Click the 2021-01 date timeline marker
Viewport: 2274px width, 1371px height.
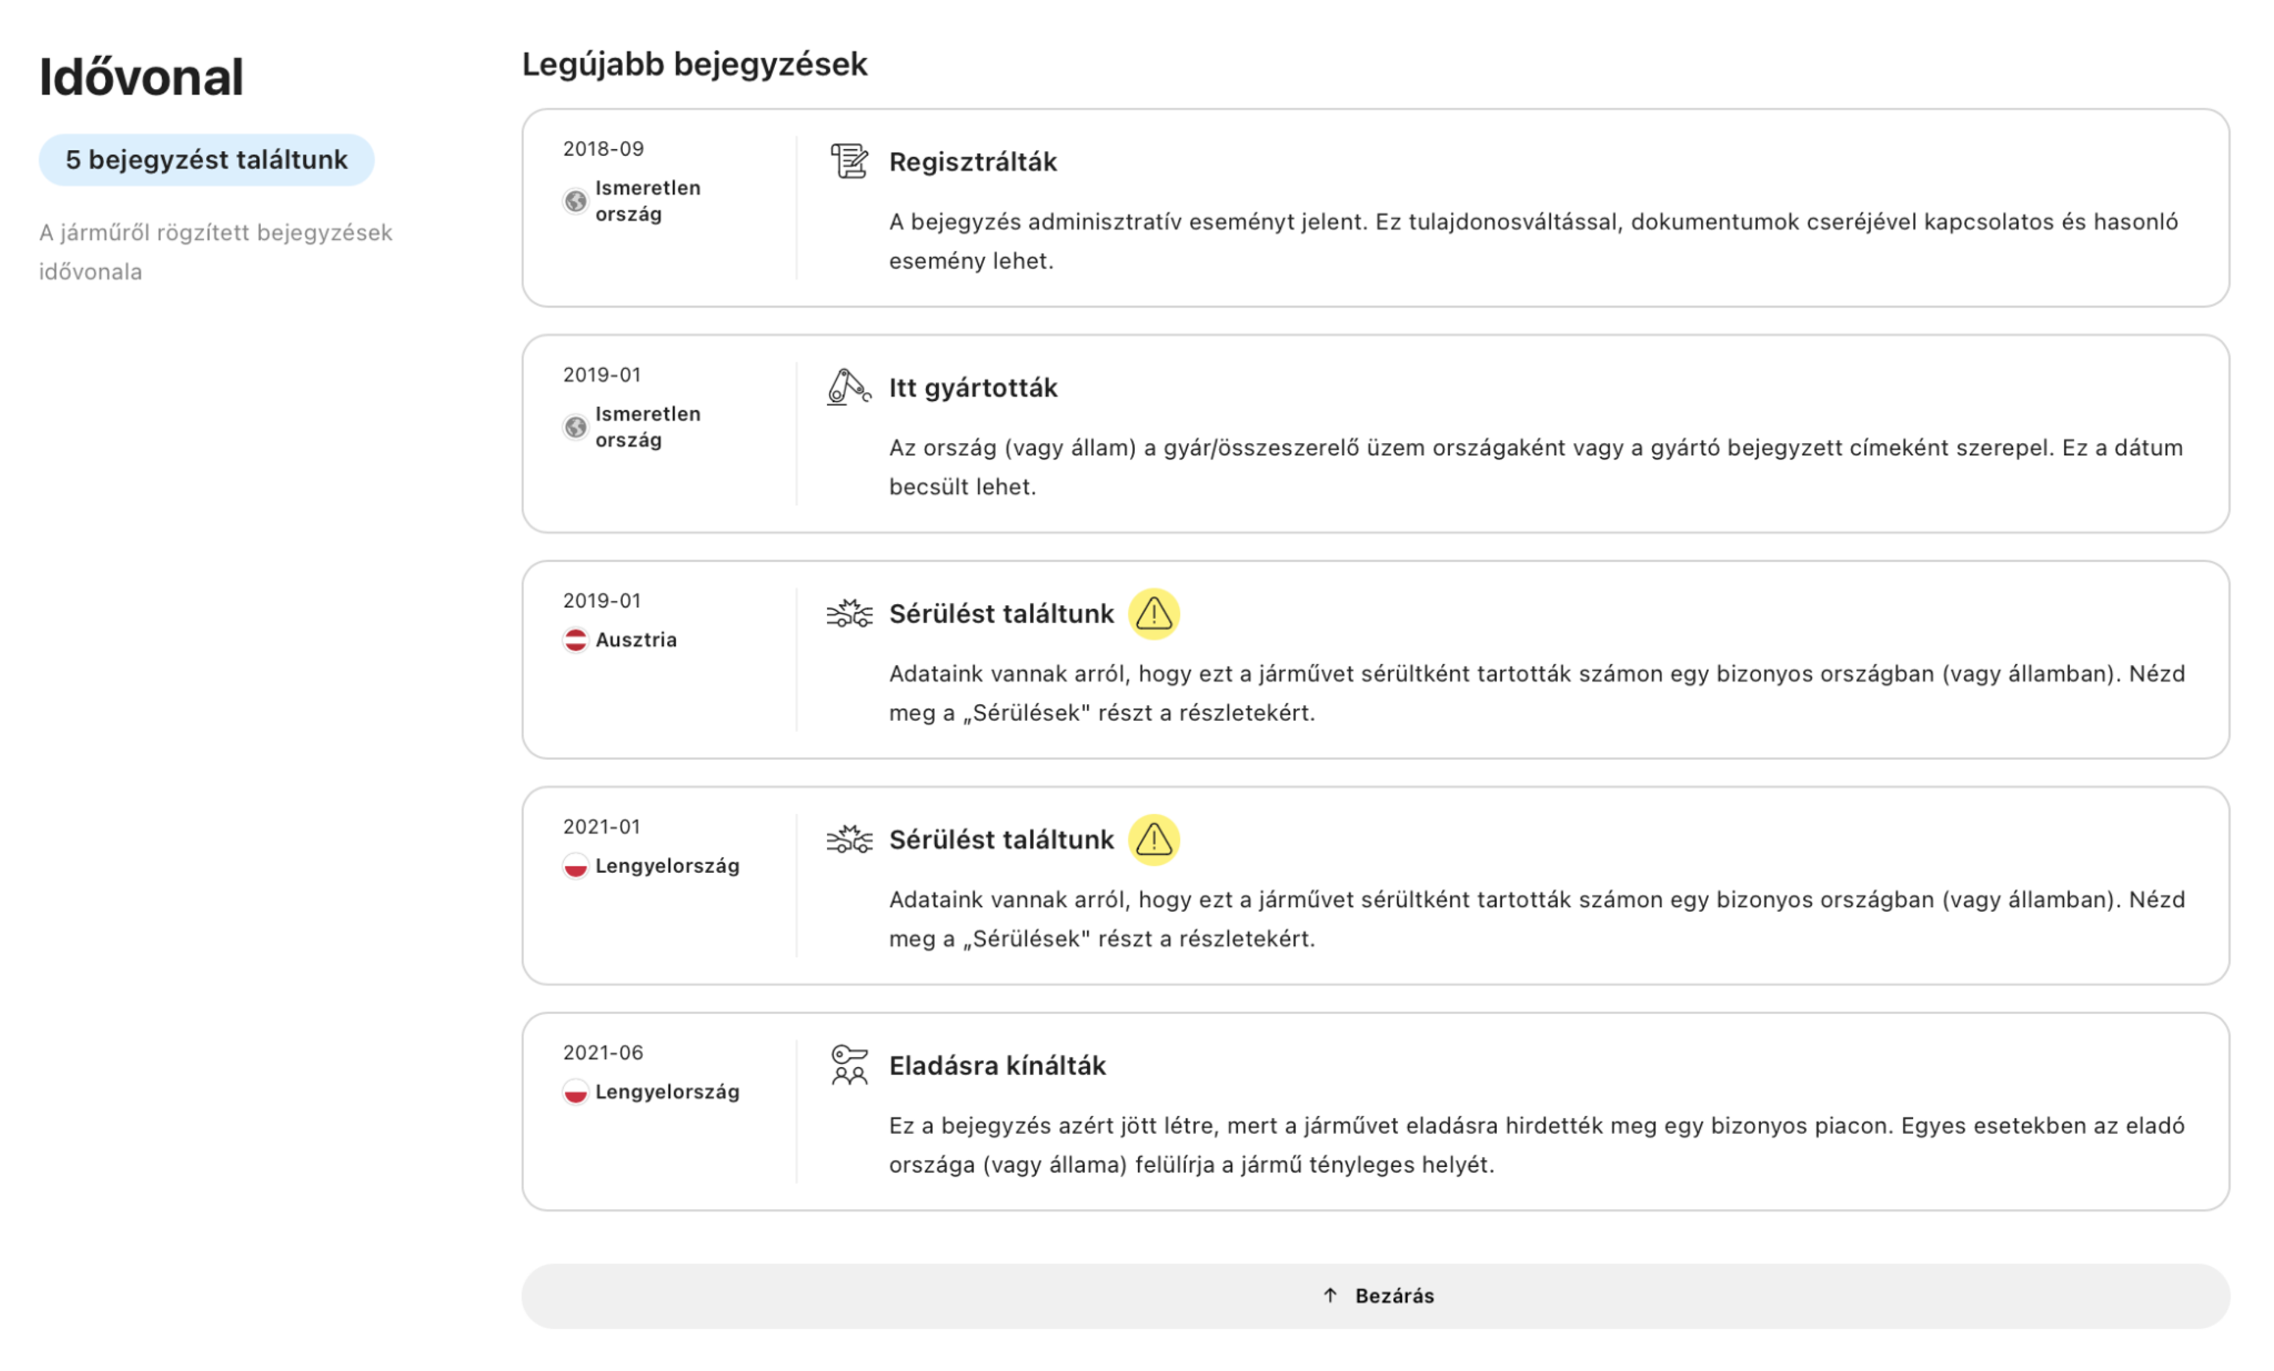(602, 826)
